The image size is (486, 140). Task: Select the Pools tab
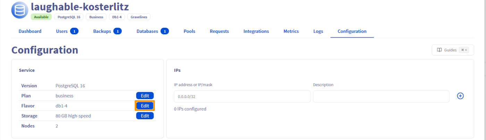pos(189,31)
